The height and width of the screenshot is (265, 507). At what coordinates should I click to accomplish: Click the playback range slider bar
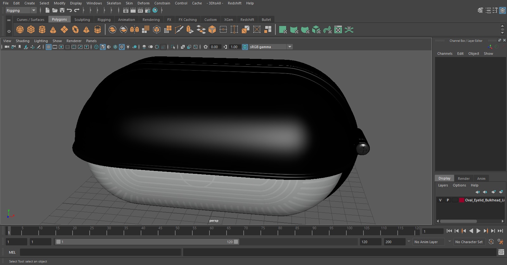click(x=147, y=242)
